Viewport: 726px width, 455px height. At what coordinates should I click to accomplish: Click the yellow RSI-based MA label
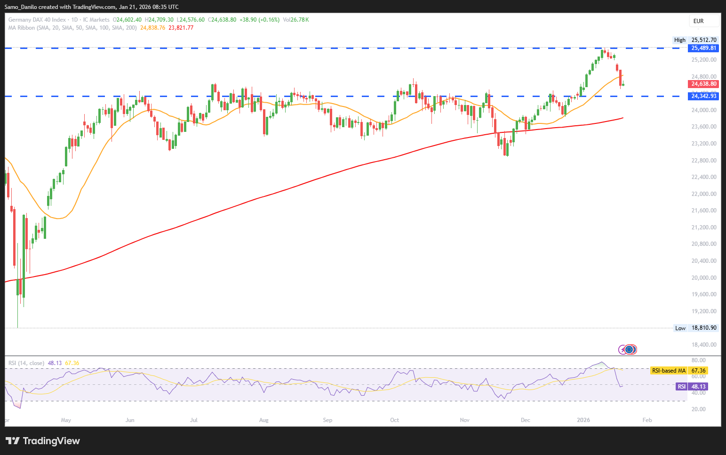[669, 371]
